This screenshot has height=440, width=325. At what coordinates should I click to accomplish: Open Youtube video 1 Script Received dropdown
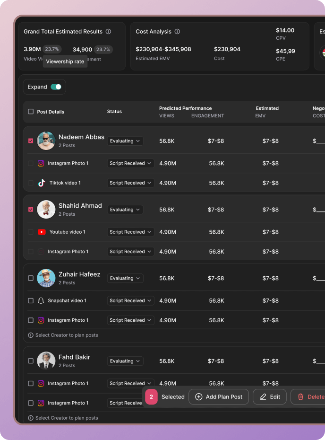[x=130, y=232]
